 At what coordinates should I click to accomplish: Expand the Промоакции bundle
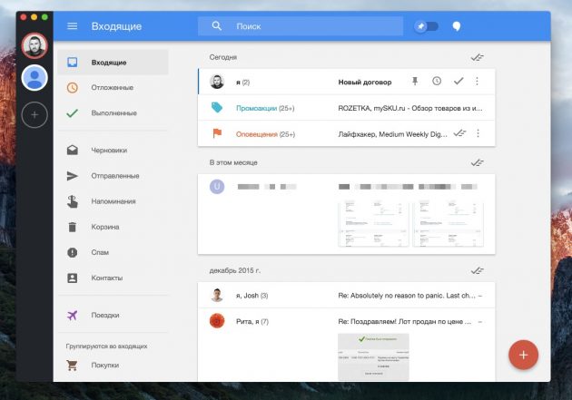[x=347, y=108]
